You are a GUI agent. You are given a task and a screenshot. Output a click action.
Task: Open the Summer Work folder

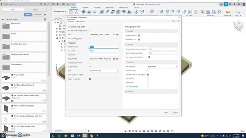[x=24, y=67]
